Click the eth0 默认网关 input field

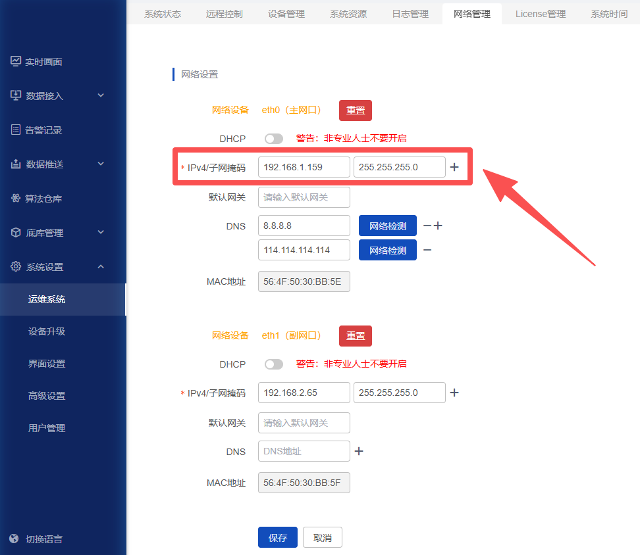[304, 197]
